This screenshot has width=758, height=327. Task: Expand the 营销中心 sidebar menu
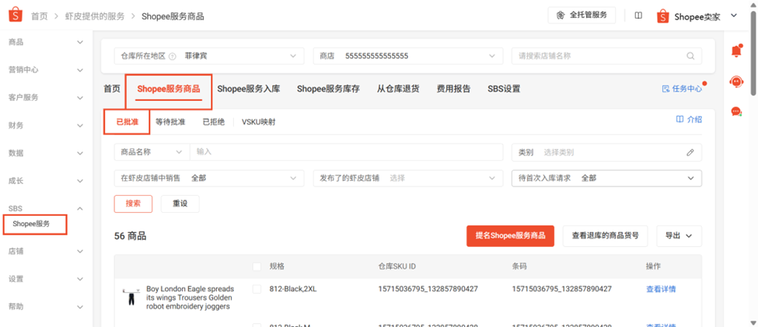(x=46, y=70)
